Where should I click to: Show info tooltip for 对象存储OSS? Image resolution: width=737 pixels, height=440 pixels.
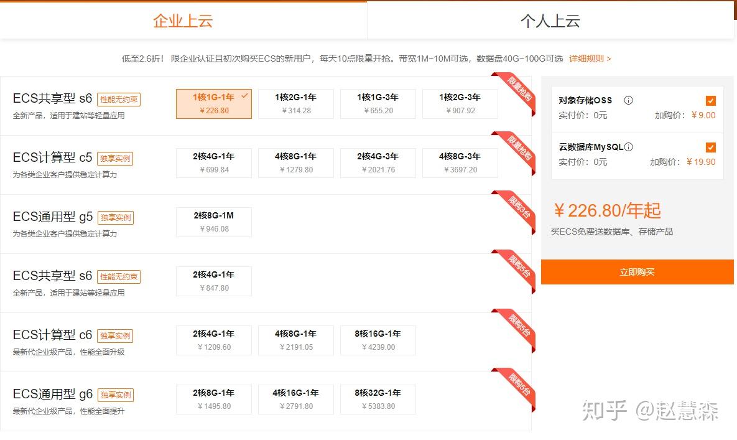coord(628,100)
